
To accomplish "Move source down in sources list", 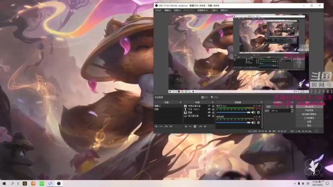I will (x=205, y=126).
